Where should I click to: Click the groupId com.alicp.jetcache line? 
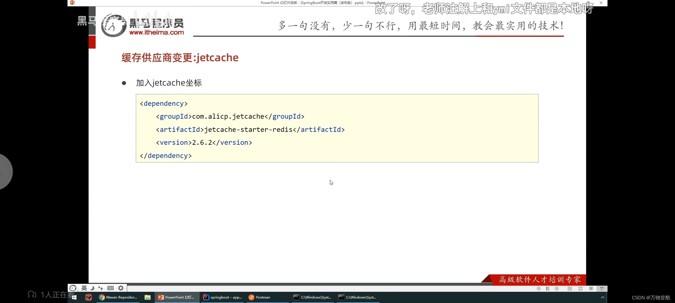pyautogui.click(x=230, y=116)
